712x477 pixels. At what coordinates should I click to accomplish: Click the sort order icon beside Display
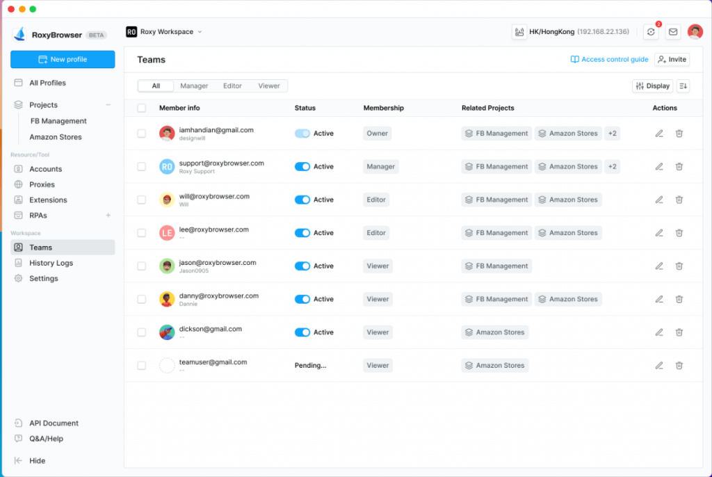pos(683,86)
